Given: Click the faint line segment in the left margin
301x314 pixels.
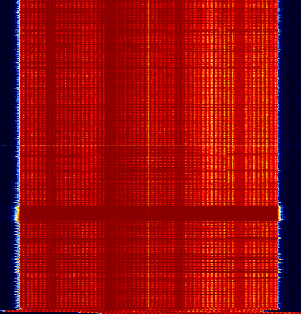Looking at the screenshot, I should pyautogui.click(x=7, y=146).
